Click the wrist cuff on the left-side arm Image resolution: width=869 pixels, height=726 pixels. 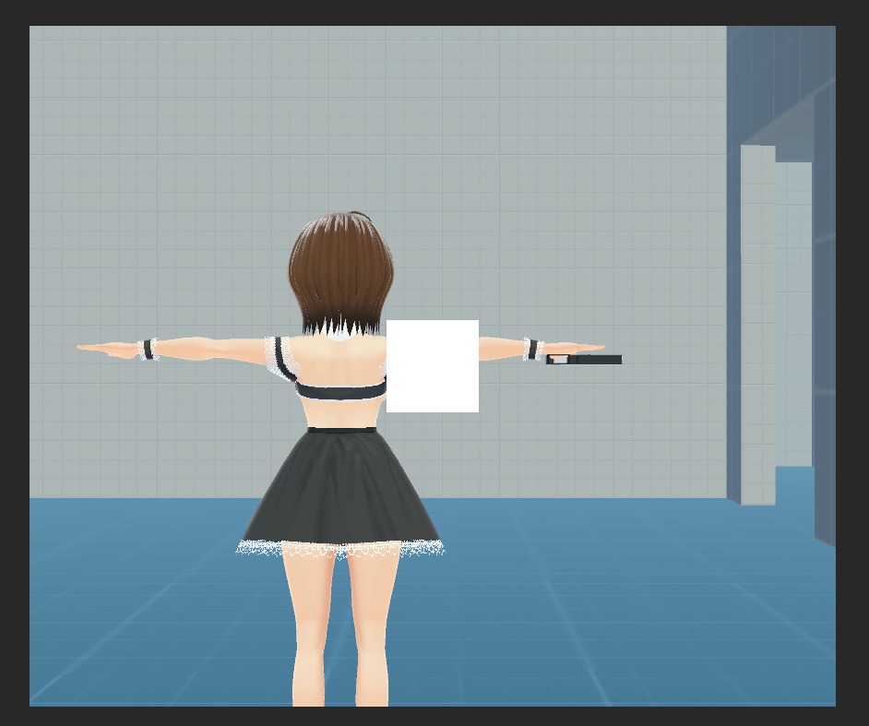pyautogui.click(x=148, y=350)
